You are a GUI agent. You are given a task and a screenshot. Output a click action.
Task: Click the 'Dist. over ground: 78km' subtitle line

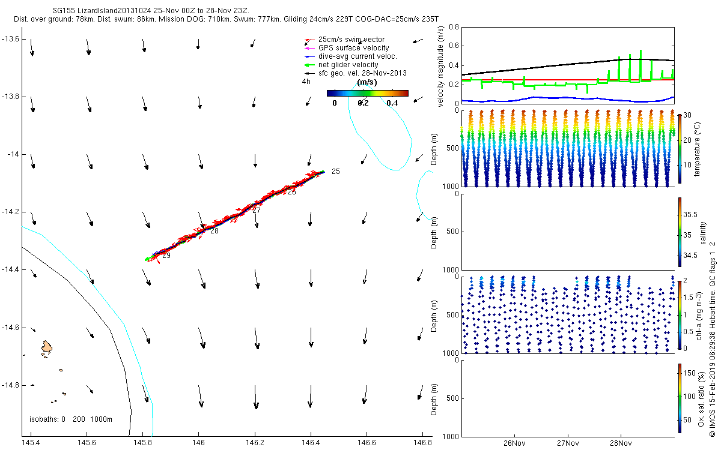(227, 20)
